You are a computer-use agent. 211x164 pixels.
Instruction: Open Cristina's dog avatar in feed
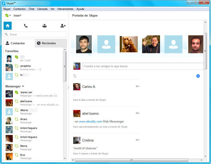coord(77,140)
